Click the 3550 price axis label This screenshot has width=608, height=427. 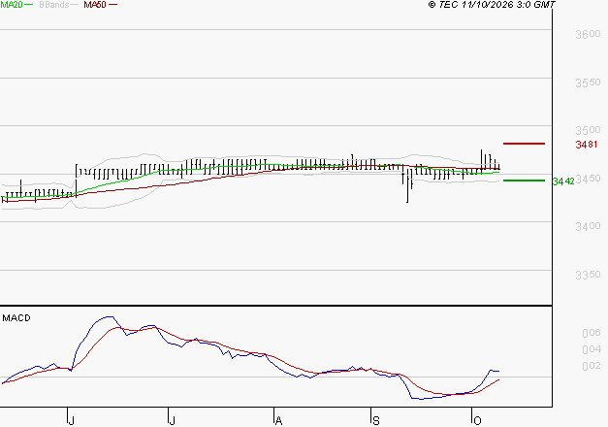coord(588,82)
